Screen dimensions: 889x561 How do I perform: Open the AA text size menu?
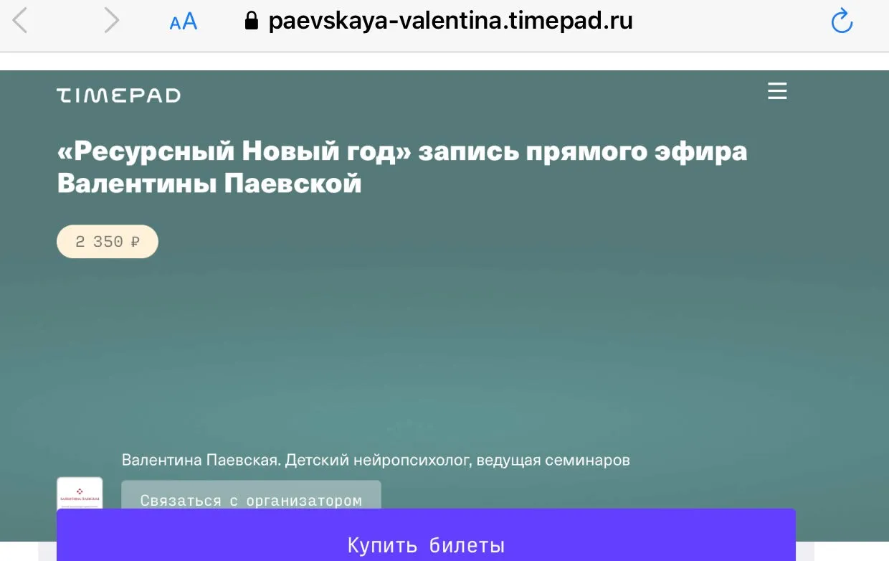[x=183, y=22]
